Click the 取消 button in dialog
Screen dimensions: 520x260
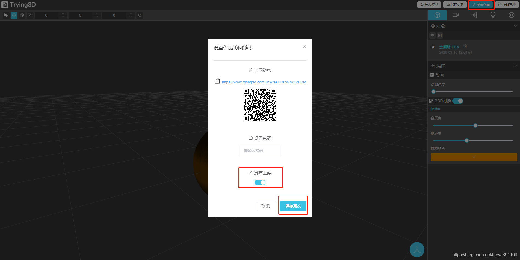[x=266, y=206]
